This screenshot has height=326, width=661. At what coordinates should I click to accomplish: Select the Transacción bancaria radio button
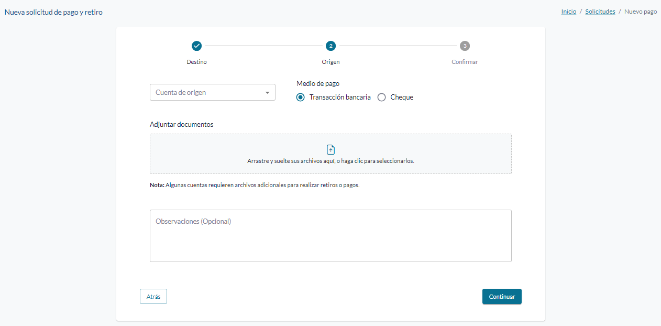point(300,97)
